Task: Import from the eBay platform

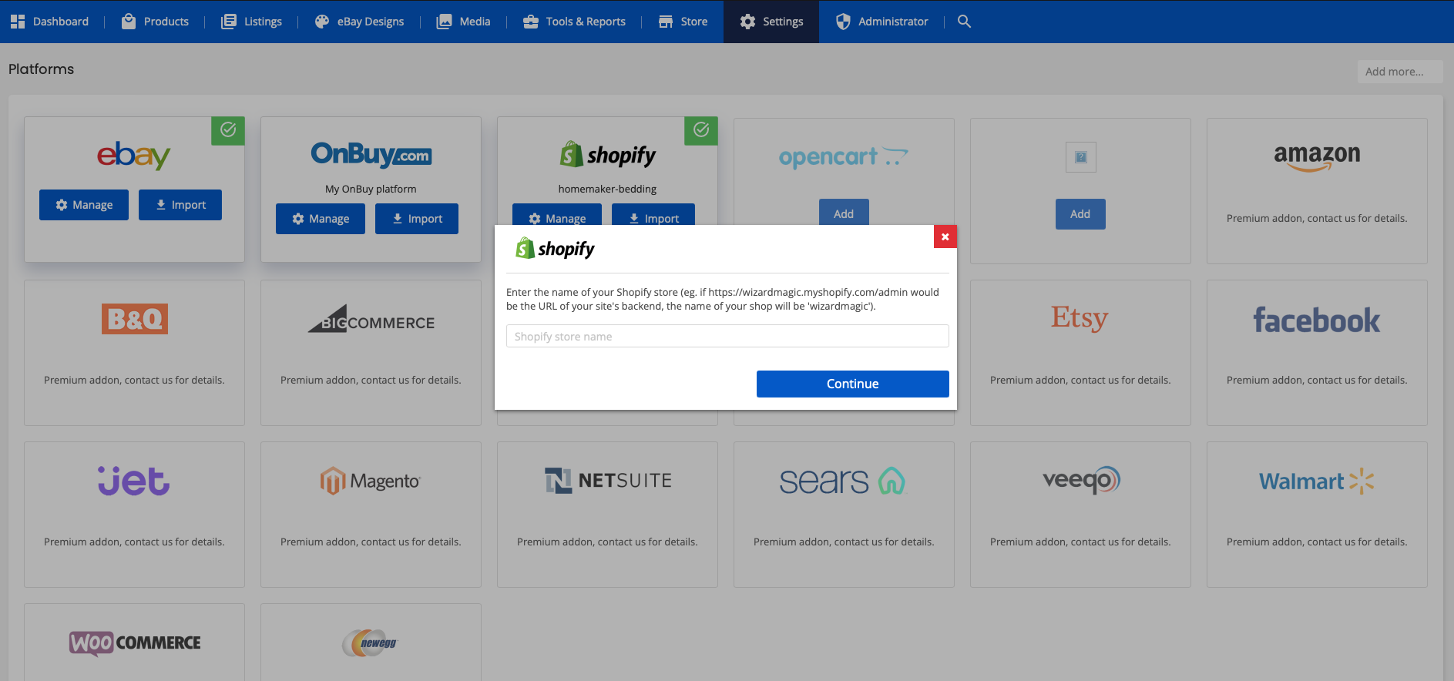Action: click(180, 205)
